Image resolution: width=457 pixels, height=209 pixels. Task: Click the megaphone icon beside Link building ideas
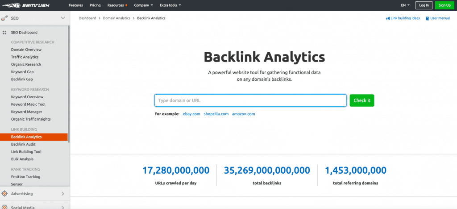pos(388,18)
